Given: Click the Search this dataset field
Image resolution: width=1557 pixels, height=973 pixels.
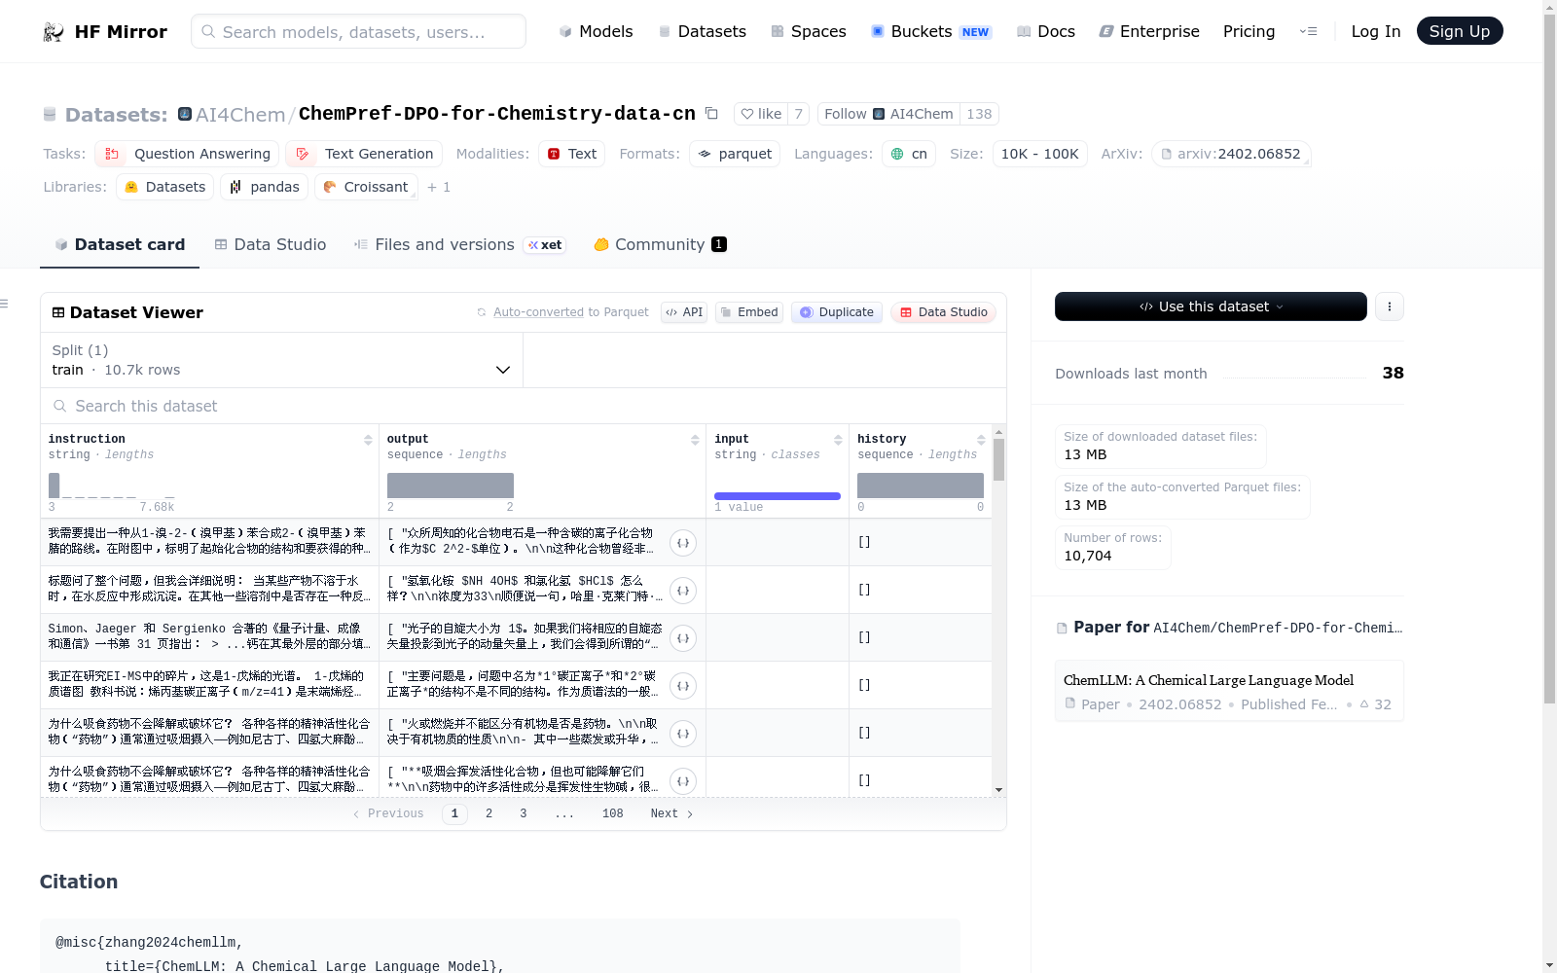Looking at the screenshot, I should tap(524, 406).
